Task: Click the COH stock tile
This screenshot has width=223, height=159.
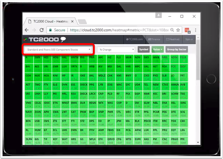Action: pyautogui.click(x=28, y=77)
